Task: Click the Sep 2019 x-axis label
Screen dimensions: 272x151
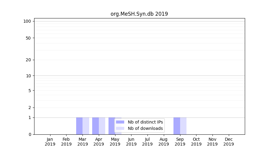Action: 180,142
